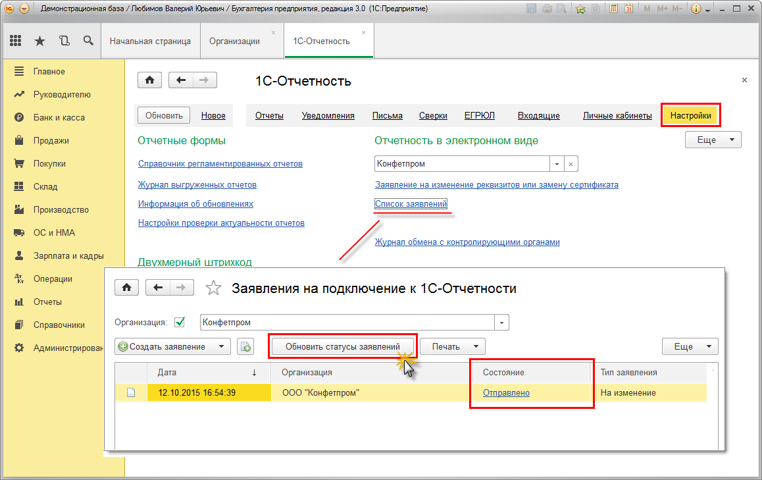Go back arrow in 1С-Отчетность form
Screen dimensions: 762x480
(181, 80)
